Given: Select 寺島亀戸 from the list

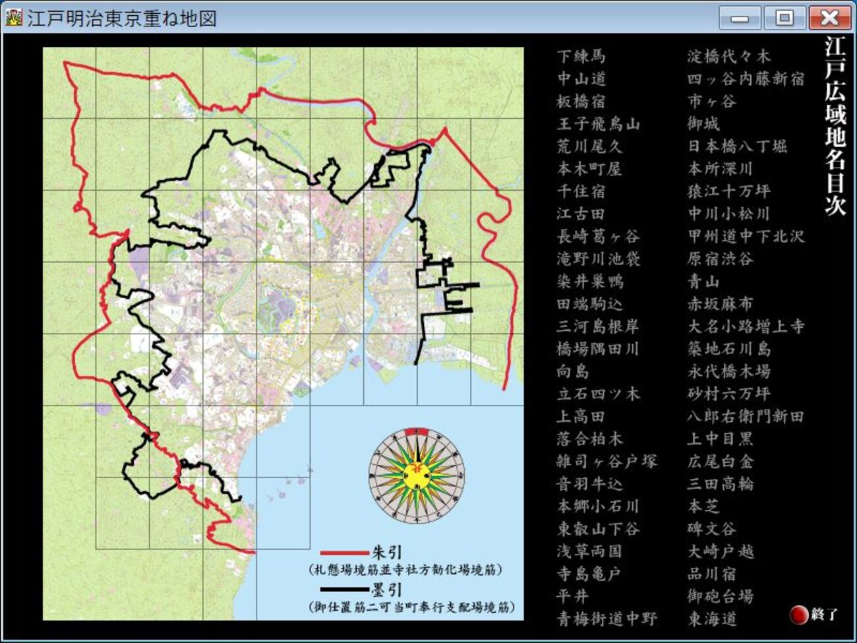Looking at the screenshot, I should (590, 574).
